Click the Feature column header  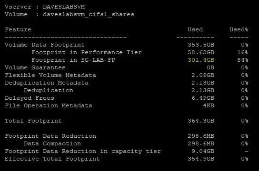pyautogui.click(x=18, y=29)
